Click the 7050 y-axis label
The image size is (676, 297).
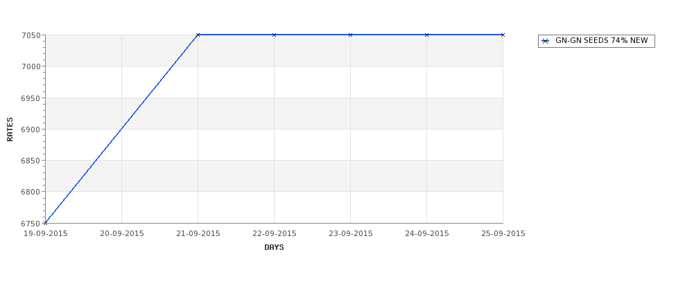(x=31, y=35)
